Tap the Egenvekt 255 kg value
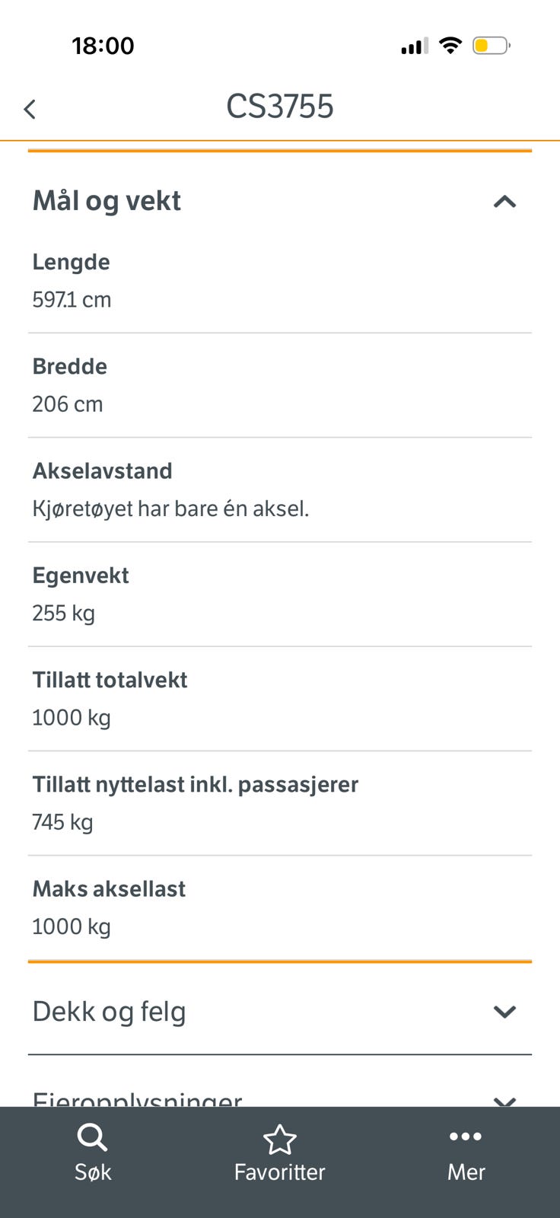The height and width of the screenshot is (1218, 560). point(63,613)
